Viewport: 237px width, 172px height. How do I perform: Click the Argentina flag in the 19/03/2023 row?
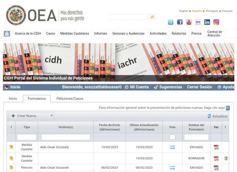point(172,147)
